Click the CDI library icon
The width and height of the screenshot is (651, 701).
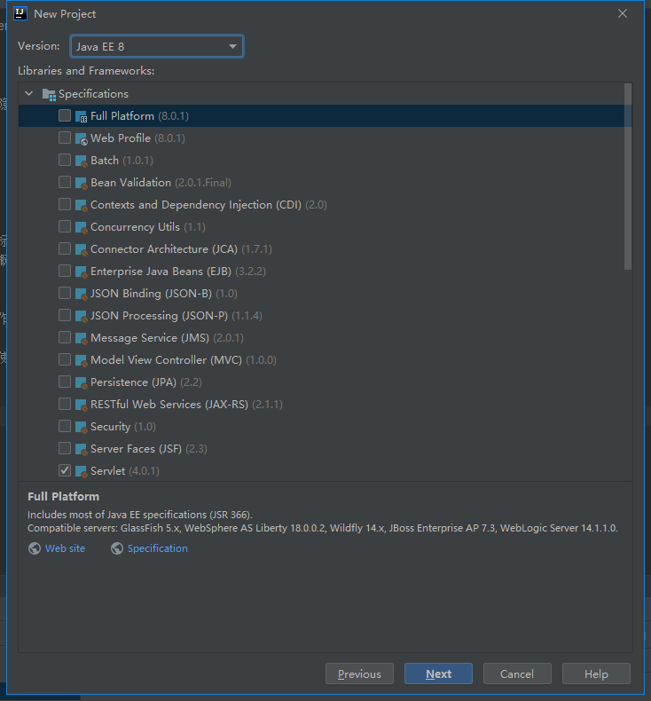click(x=81, y=205)
